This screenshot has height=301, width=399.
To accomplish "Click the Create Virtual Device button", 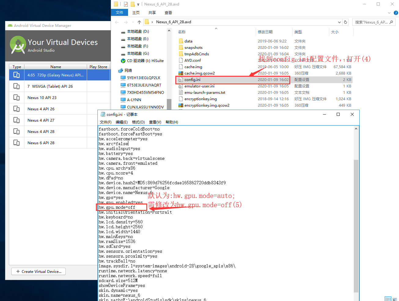I will point(38,271).
